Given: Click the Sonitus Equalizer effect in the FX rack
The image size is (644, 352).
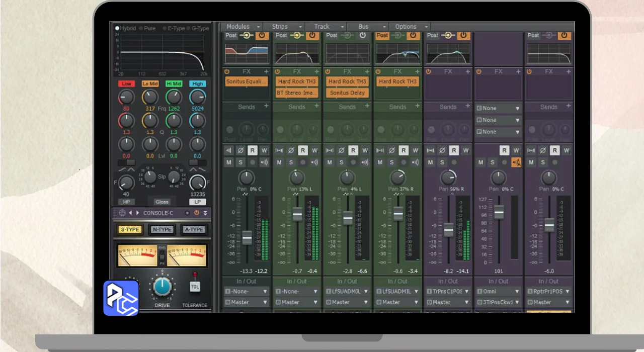Looking at the screenshot, I should pos(247,81).
